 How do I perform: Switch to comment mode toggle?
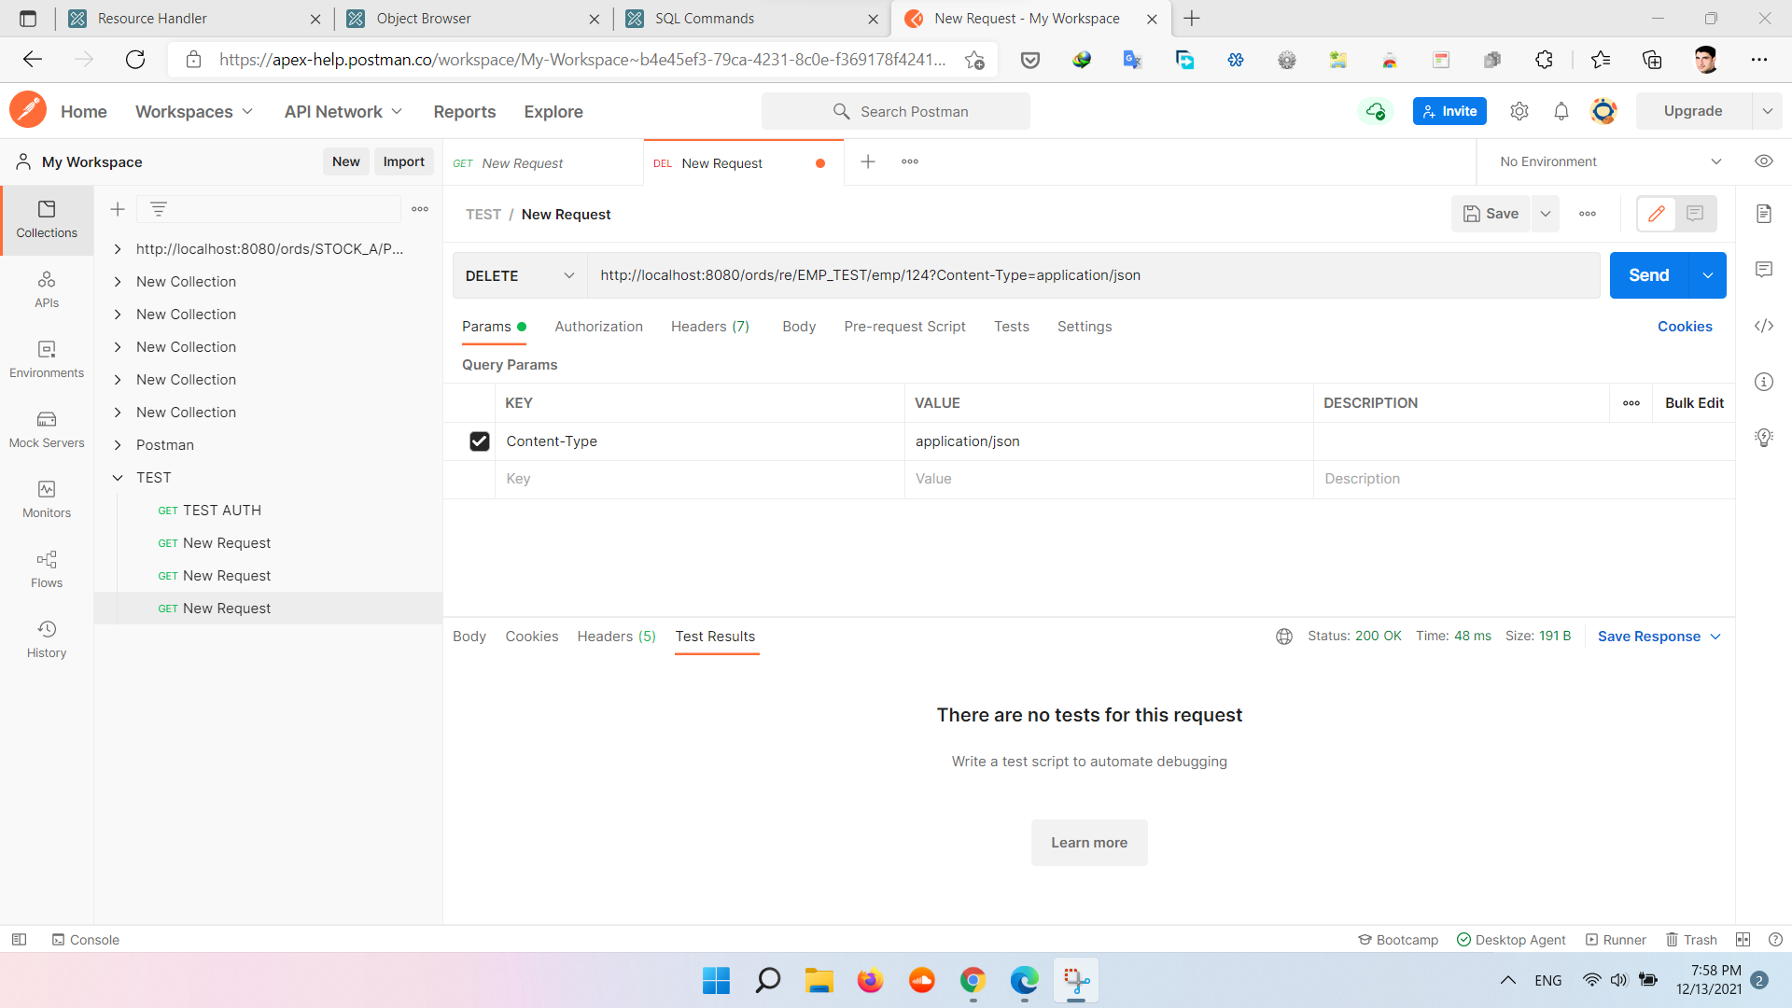[x=1695, y=214]
